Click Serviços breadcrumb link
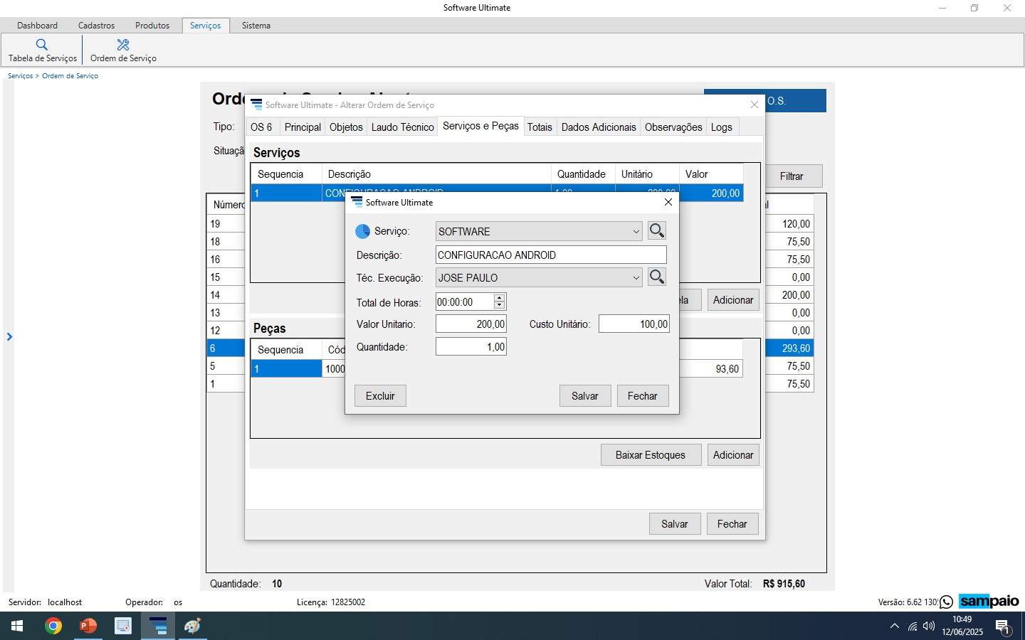The height and width of the screenshot is (640, 1025). (20, 76)
